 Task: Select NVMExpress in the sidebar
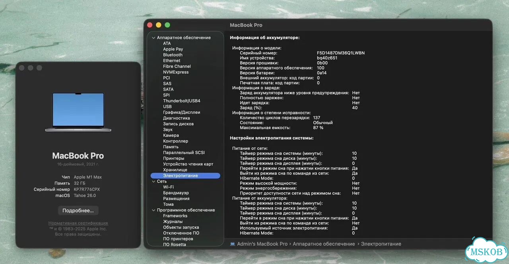(176, 72)
